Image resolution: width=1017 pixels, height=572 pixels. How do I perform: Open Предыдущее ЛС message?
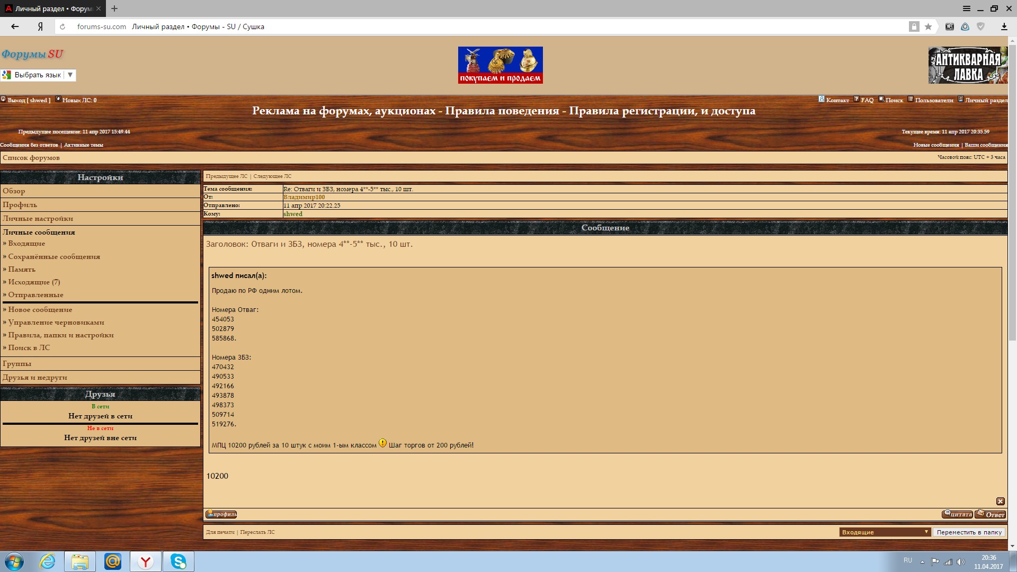point(227,176)
